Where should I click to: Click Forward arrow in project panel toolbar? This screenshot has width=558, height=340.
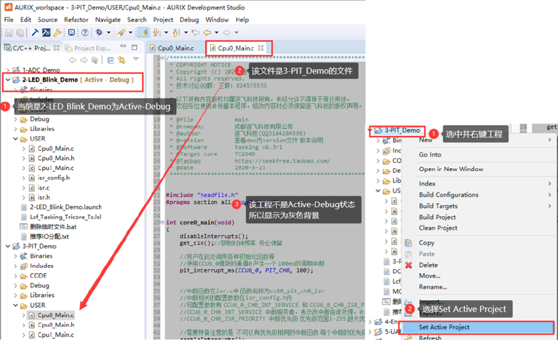[x=84, y=60]
